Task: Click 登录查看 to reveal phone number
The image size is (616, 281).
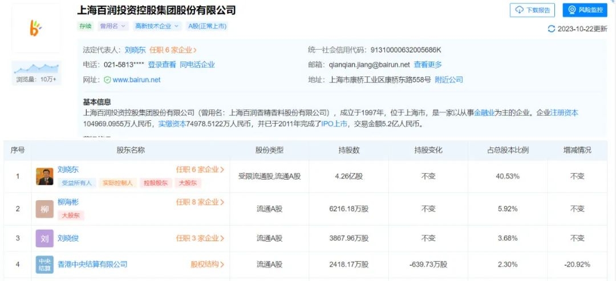Action: [x=162, y=65]
